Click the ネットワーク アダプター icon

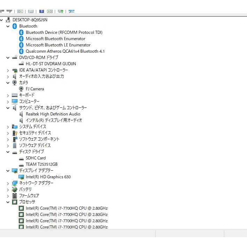point(15,183)
